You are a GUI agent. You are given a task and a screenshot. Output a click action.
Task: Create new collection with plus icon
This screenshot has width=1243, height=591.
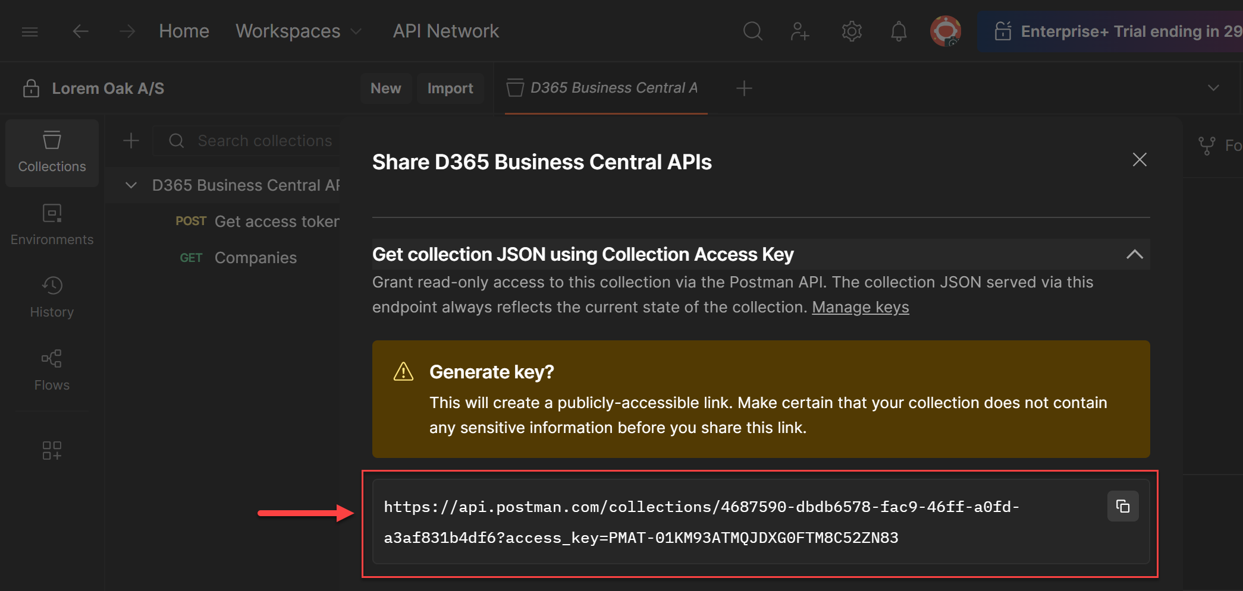131,141
